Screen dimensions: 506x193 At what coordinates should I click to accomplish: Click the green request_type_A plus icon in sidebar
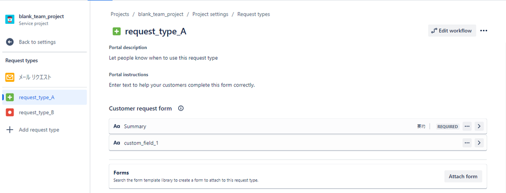tap(10, 98)
